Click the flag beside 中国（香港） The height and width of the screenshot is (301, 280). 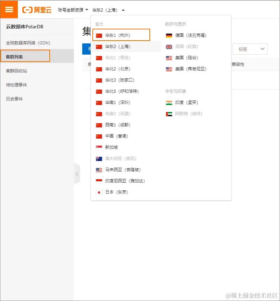(99, 136)
